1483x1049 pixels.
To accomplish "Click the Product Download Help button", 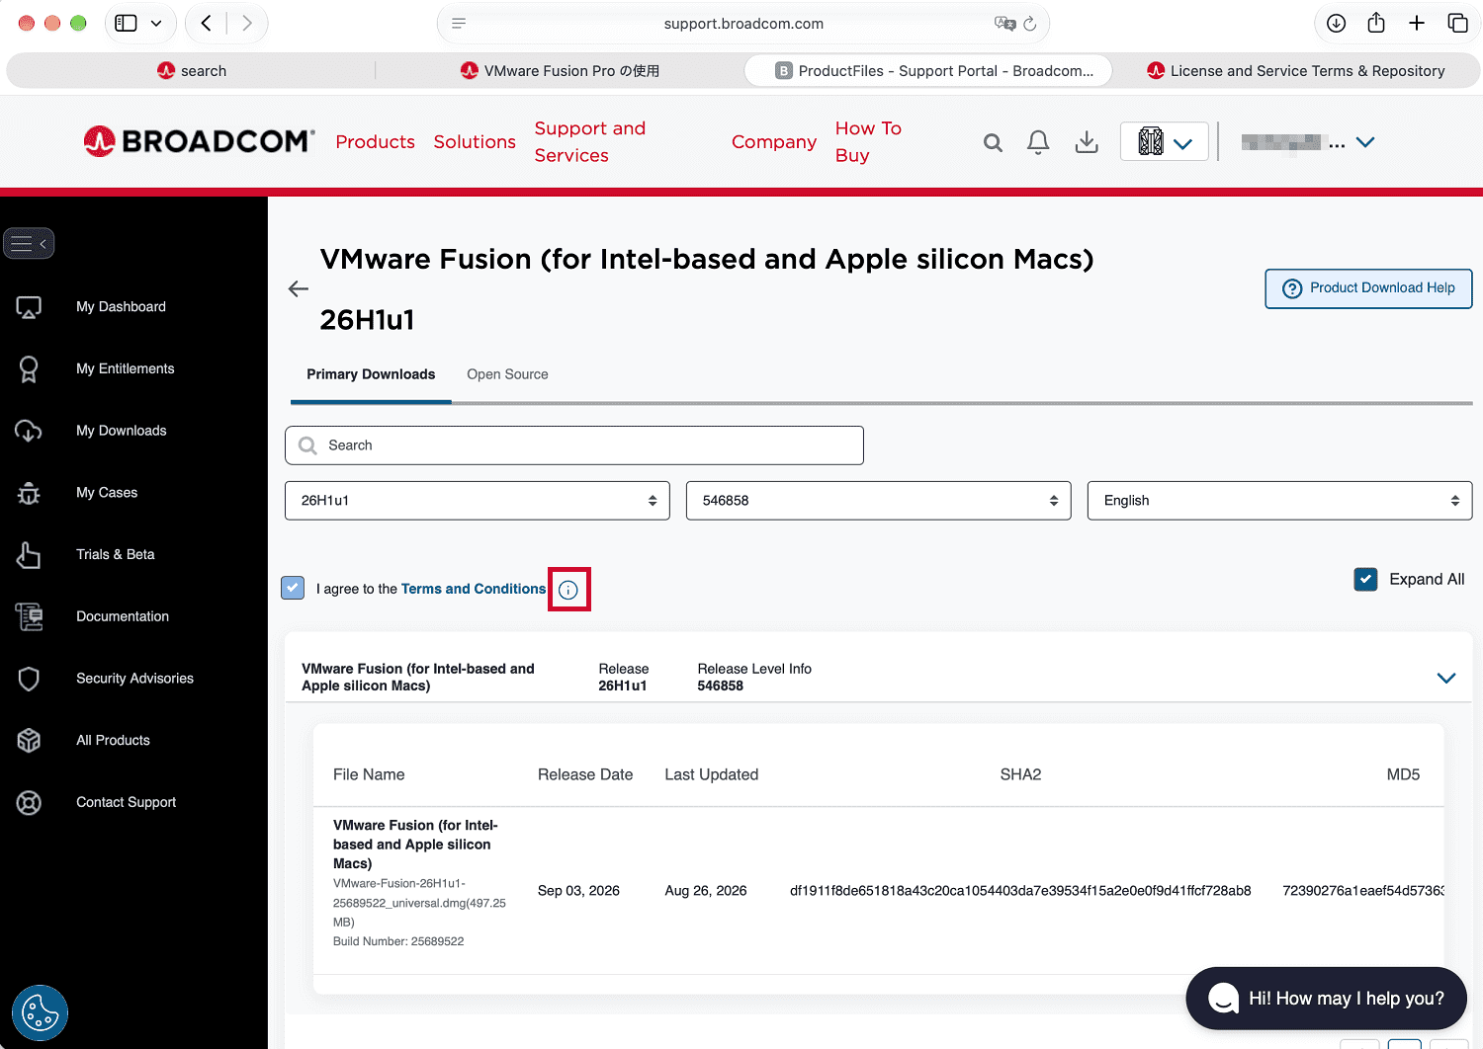I will click(1368, 288).
